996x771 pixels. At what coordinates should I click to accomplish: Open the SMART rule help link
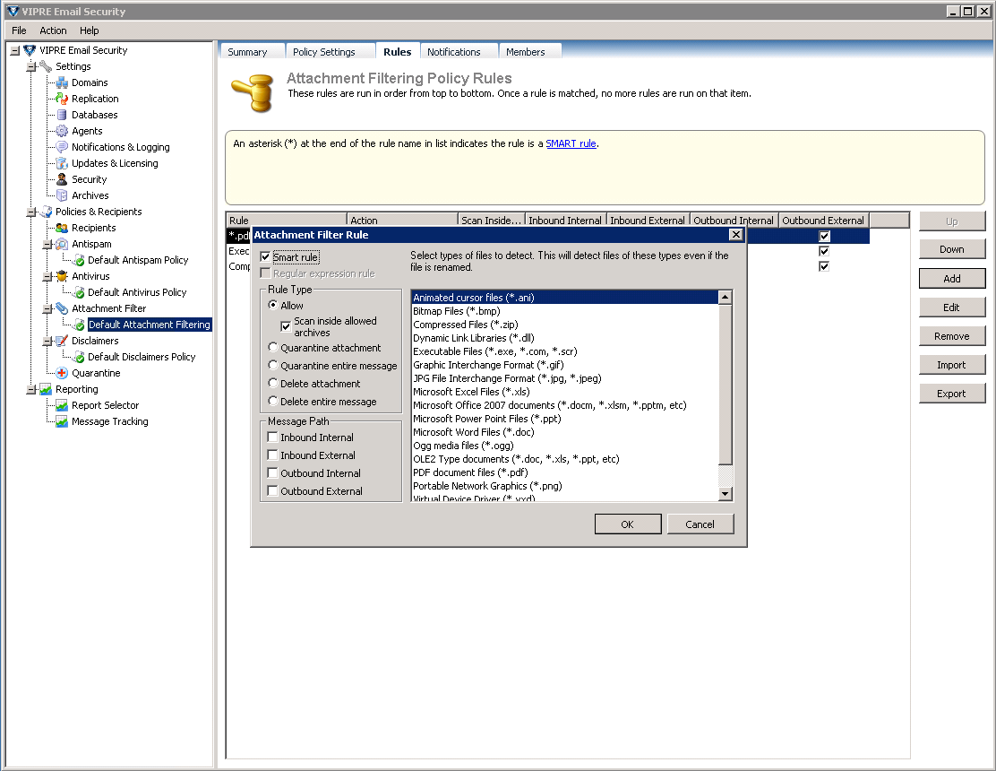tap(571, 143)
